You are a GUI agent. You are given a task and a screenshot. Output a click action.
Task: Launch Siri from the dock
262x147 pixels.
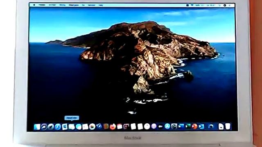(44, 127)
